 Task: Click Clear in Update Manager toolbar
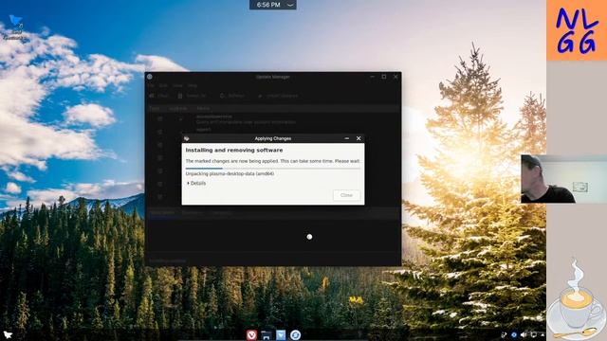click(158, 96)
